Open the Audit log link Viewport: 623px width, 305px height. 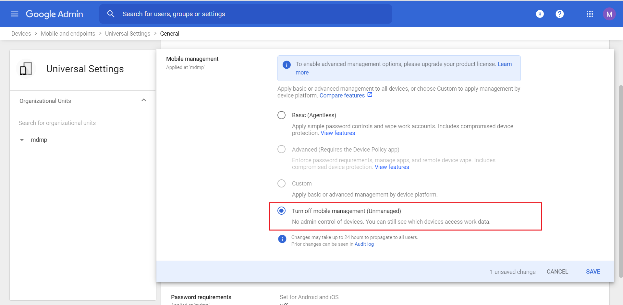[364, 244]
